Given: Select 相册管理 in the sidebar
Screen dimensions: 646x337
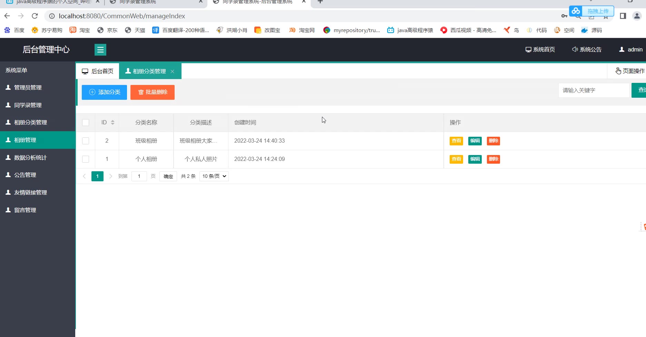Looking at the screenshot, I should coord(38,140).
